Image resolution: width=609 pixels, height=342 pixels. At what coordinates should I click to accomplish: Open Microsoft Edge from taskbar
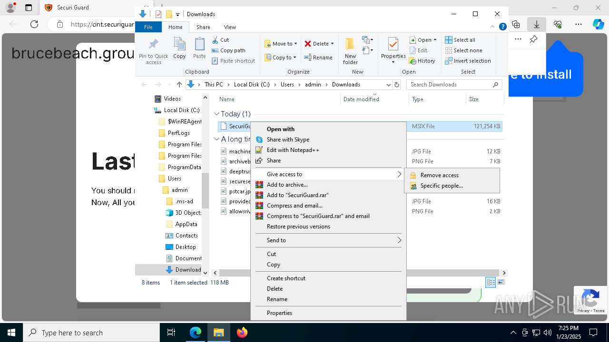(196, 332)
